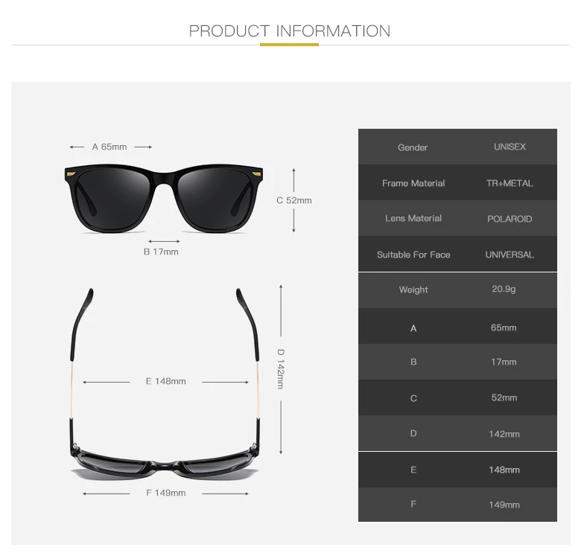Select the B 17mm bridge label
This screenshot has height=556, width=584.
161,252
